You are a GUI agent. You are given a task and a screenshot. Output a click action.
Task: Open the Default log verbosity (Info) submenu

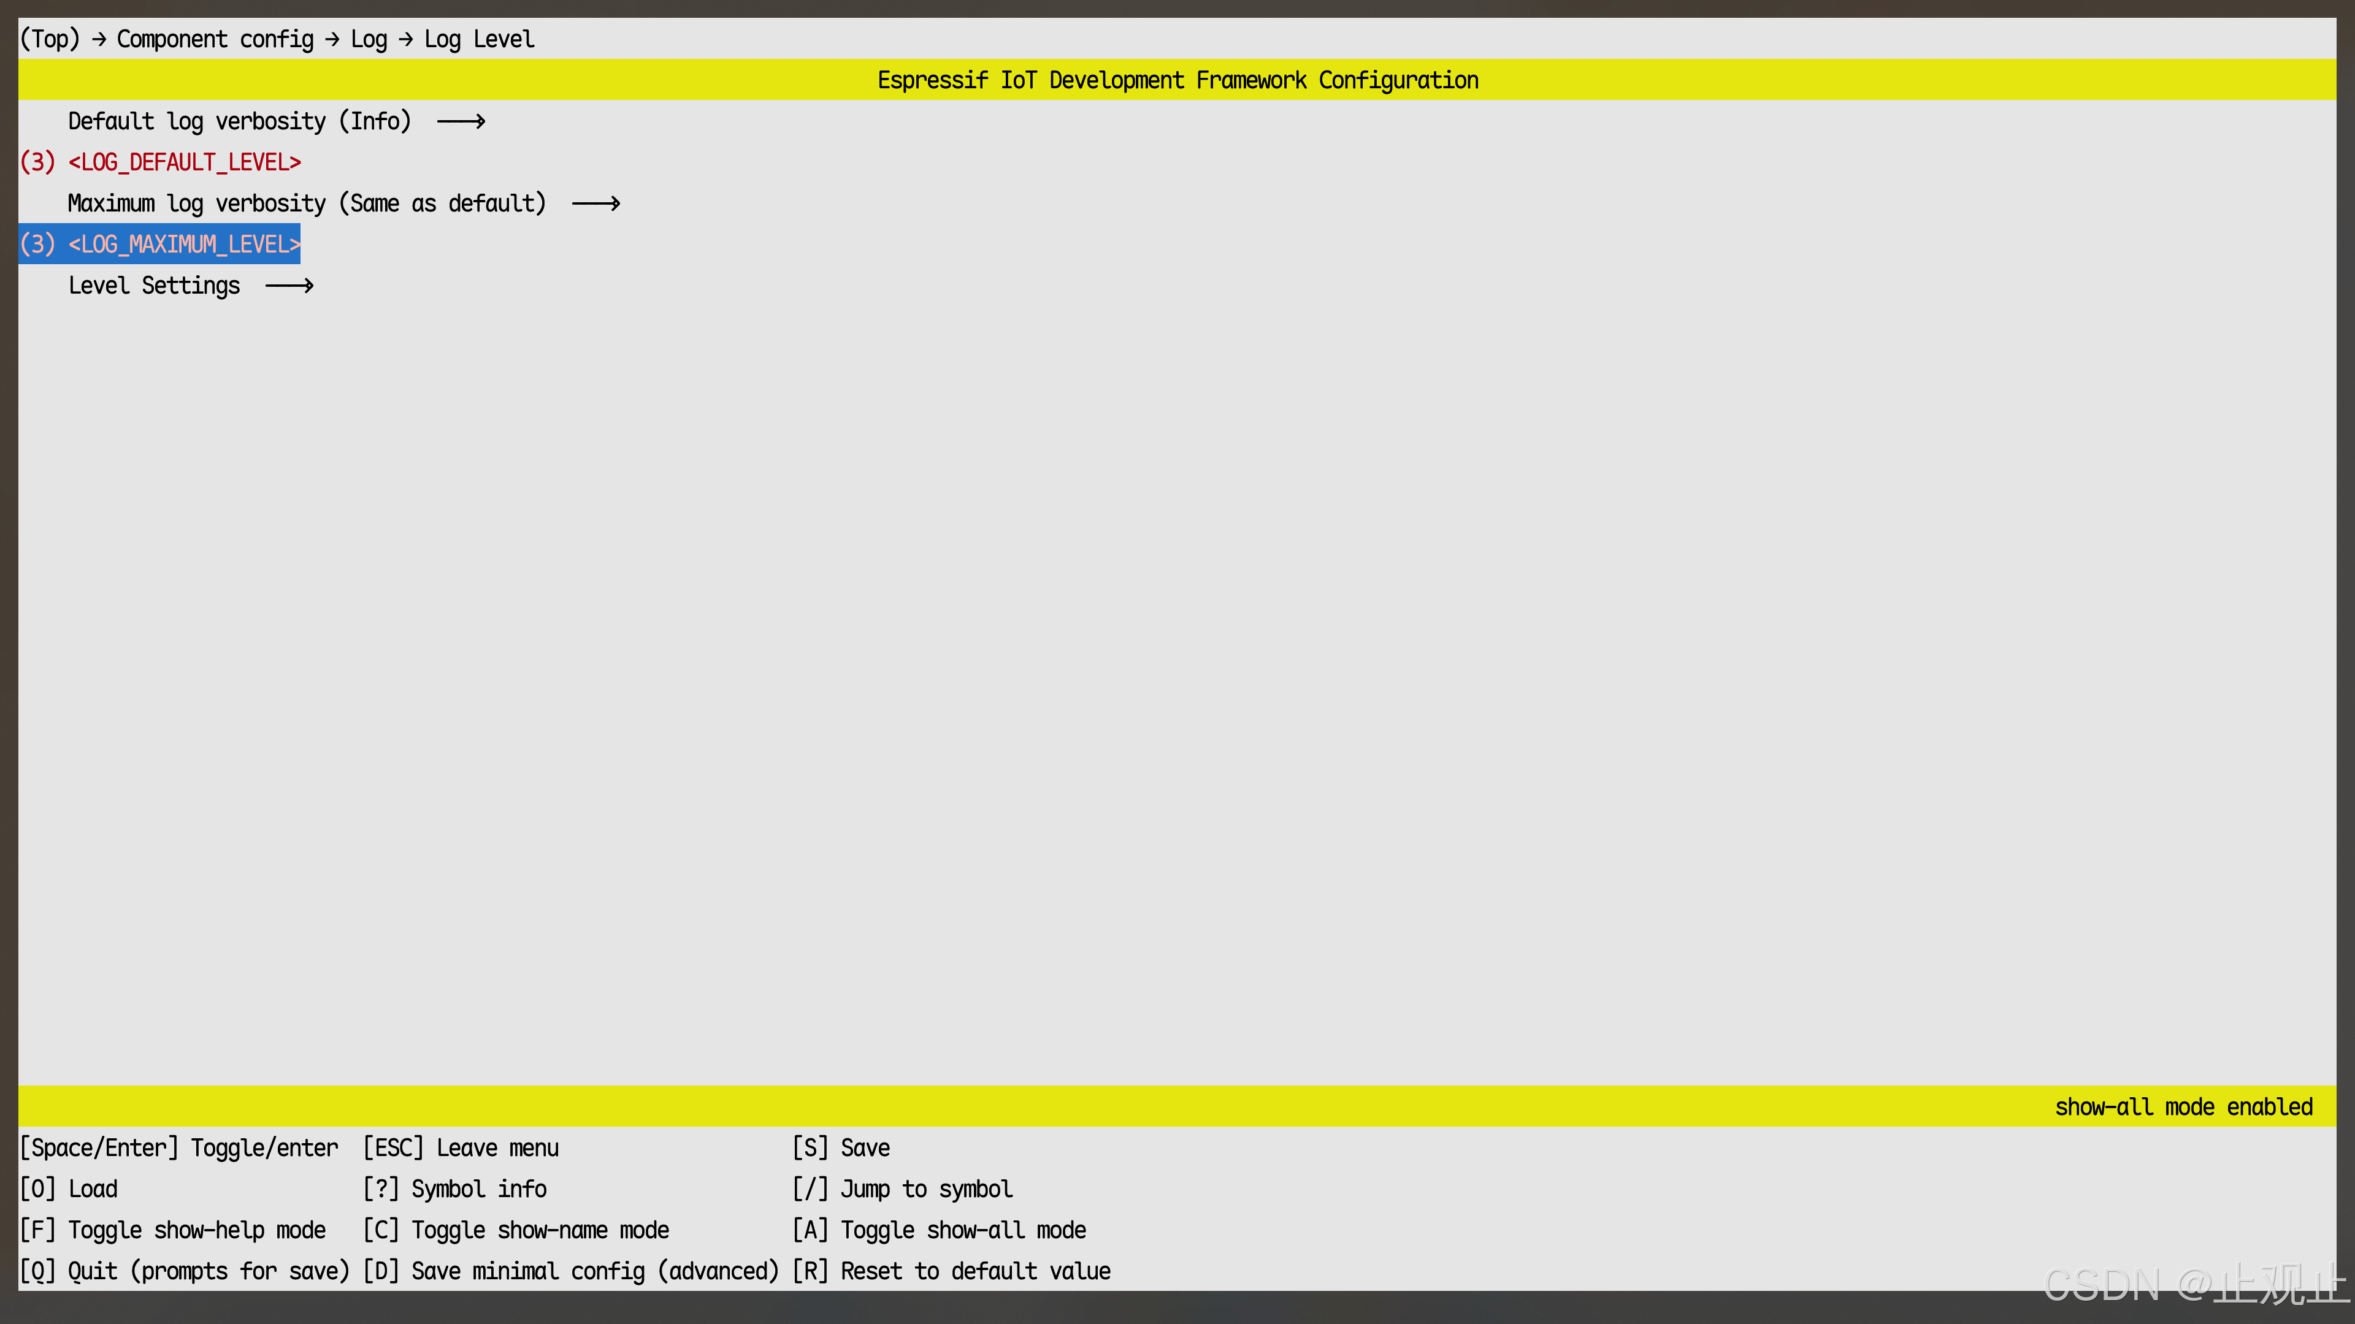coord(276,121)
